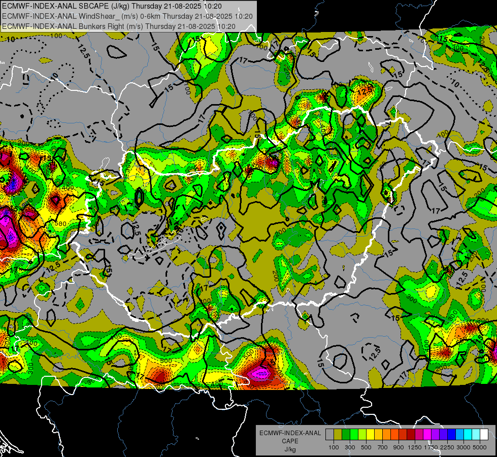
Task: Pick the amber swatch before 700
Action: 378,434
